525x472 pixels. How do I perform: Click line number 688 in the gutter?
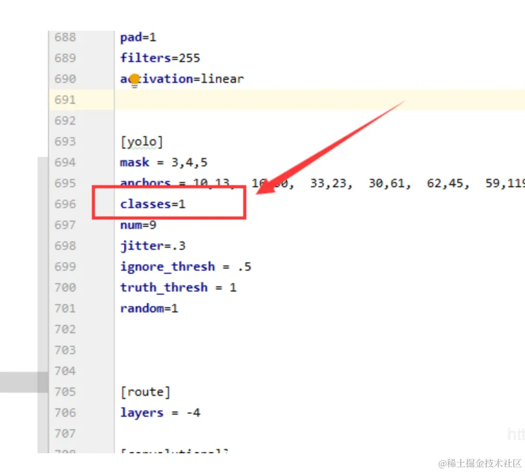point(65,37)
